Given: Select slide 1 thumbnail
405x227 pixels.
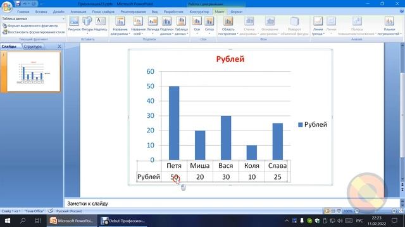Looking at the screenshot, I should click(34, 72).
